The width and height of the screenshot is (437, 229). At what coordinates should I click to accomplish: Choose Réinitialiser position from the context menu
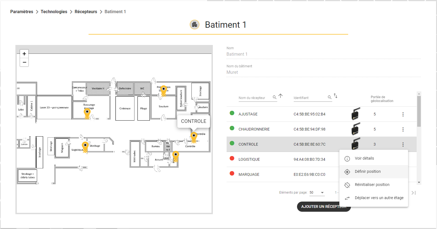(374, 185)
